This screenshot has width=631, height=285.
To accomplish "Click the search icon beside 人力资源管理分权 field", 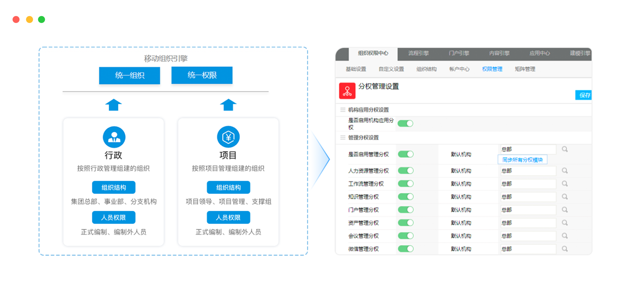I will tap(564, 171).
